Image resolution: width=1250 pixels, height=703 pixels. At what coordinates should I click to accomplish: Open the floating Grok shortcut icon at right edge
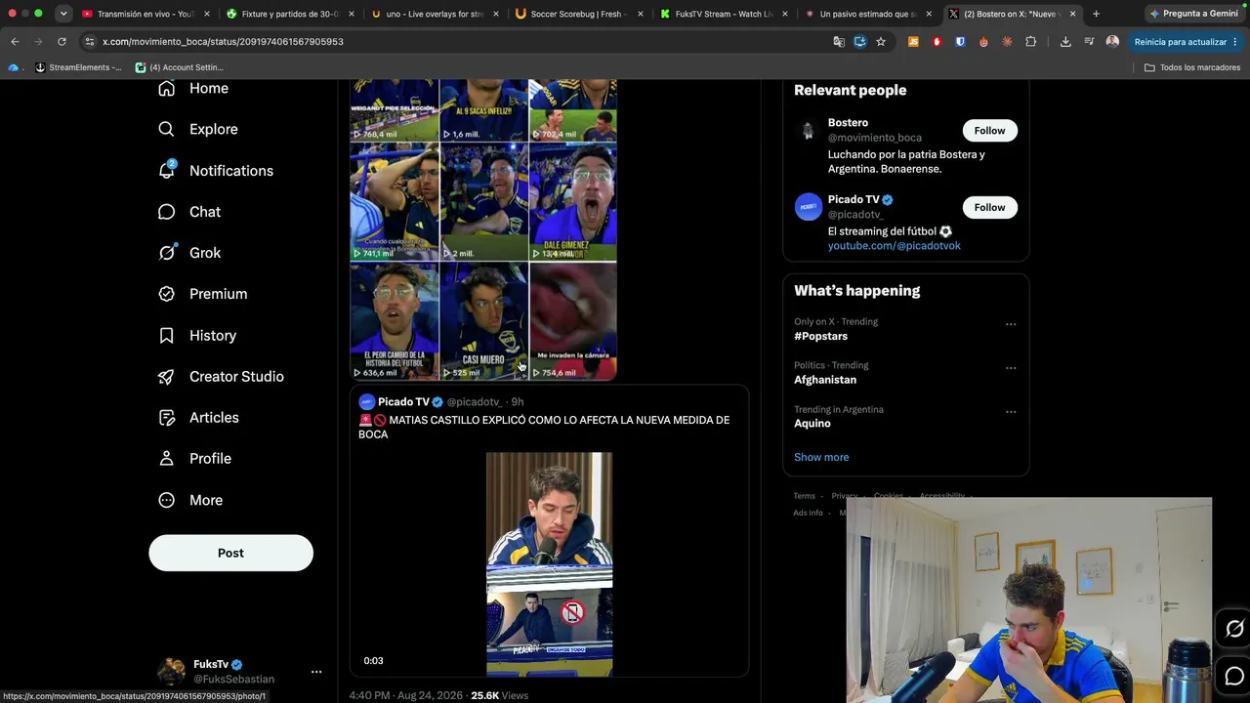coord(1234,629)
